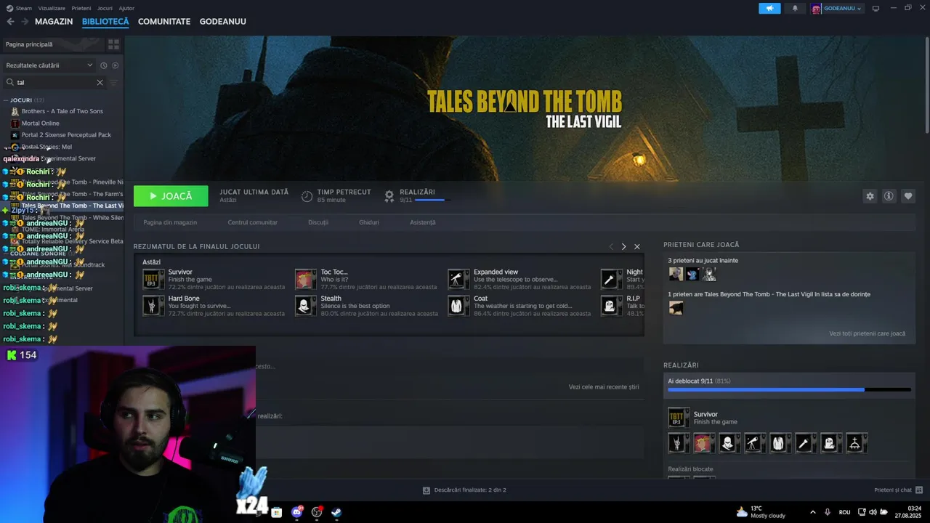Toggle the favorite heart for this game
Screen dimensions: 930x523
(x=908, y=196)
